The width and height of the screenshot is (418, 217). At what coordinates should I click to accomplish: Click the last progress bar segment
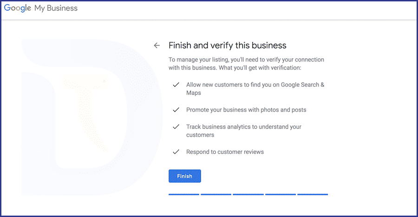pos(313,194)
